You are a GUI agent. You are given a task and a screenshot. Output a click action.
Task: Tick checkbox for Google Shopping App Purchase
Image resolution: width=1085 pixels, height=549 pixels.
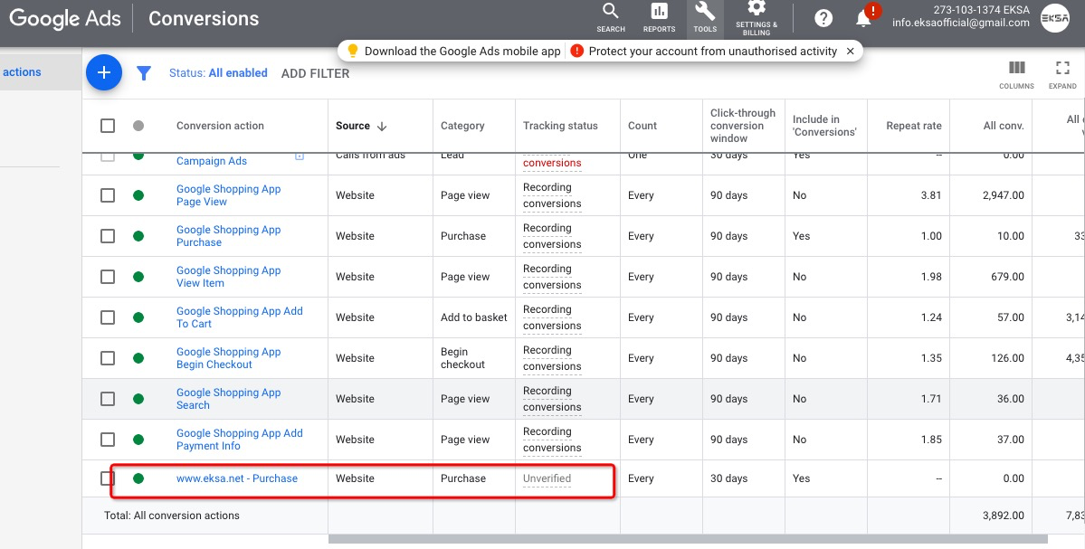point(108,236)
